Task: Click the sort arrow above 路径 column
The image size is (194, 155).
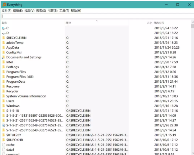Action: click(97, 21)
